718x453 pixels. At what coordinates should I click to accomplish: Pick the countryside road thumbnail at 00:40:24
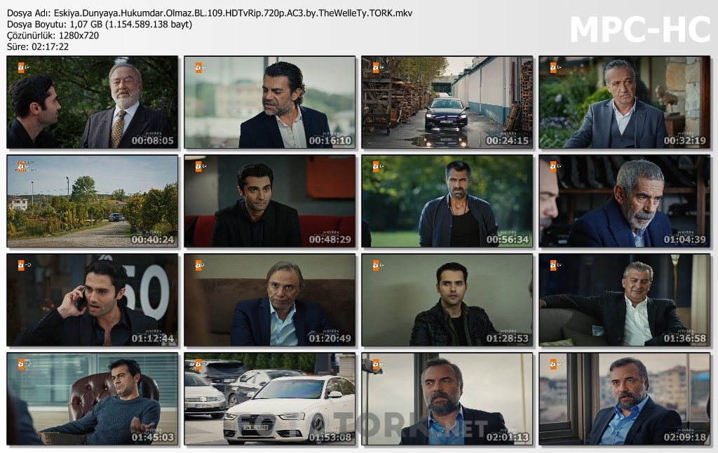(x=92, y=201)
